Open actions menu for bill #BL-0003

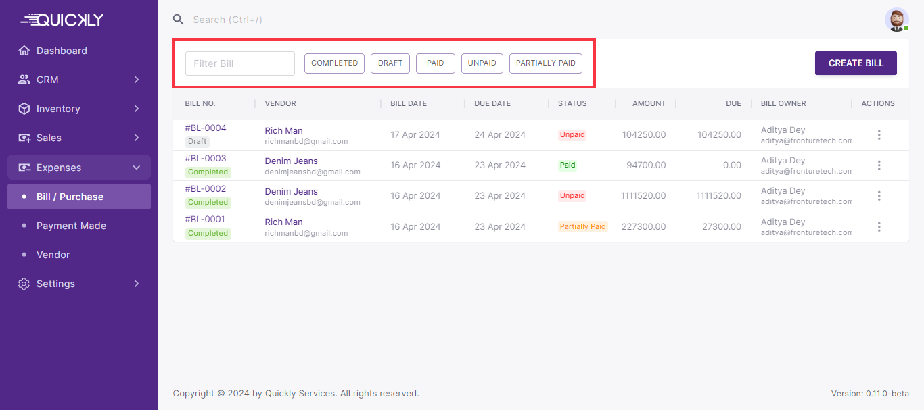[x=879, y=165]
